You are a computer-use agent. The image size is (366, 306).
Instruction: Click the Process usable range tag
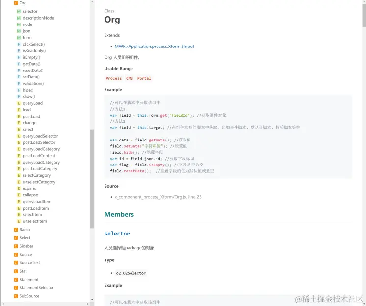pos(114,78)
